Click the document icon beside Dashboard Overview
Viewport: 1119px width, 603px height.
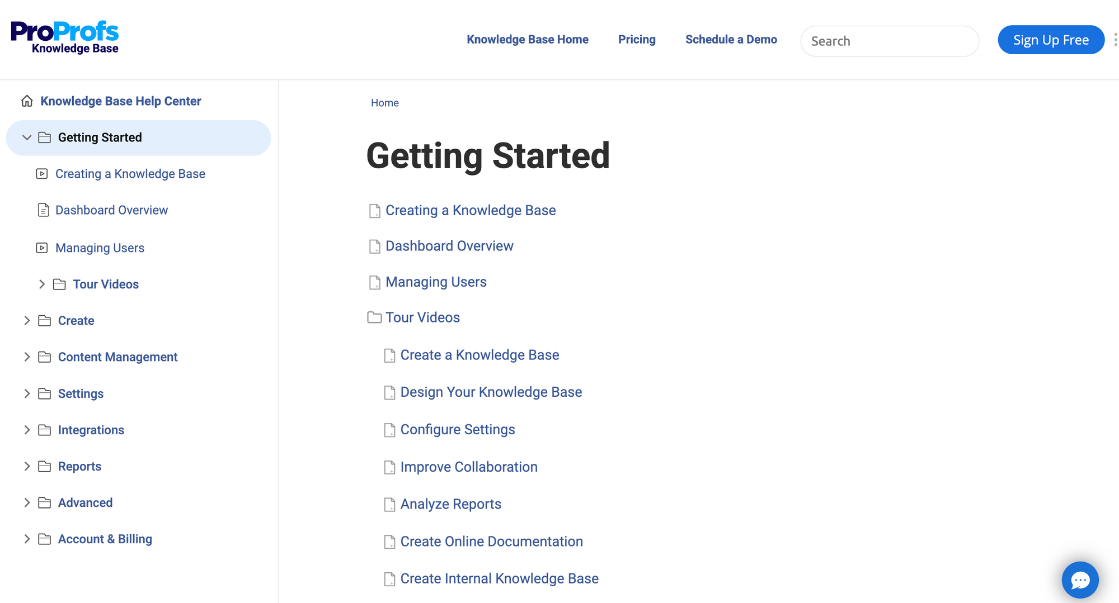44,210
